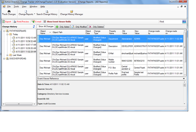The width and height of the screenshot is (196, 132).
Task: Collapse the PATHFINDER(rd45) tree node
Action: pos(4,31)
